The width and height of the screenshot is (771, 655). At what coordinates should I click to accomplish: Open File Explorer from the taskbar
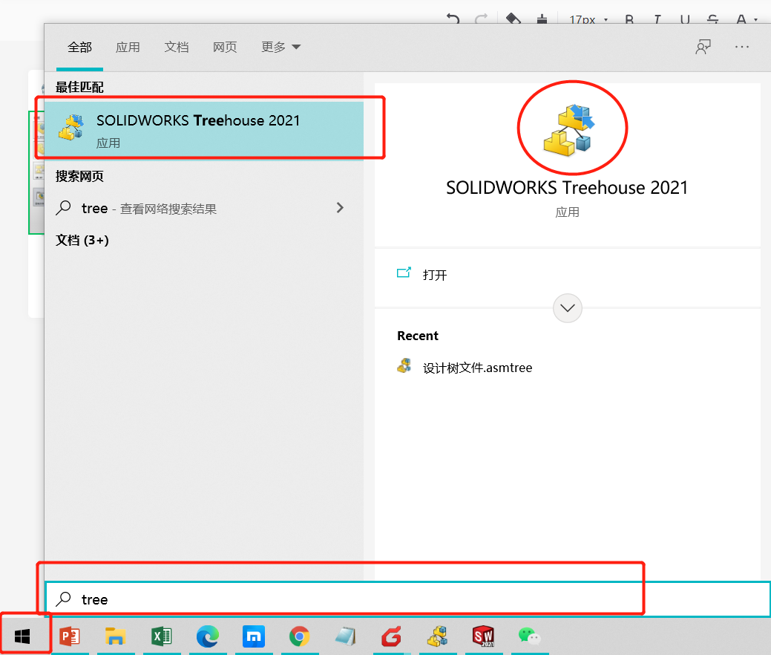(x=116, y=636)
